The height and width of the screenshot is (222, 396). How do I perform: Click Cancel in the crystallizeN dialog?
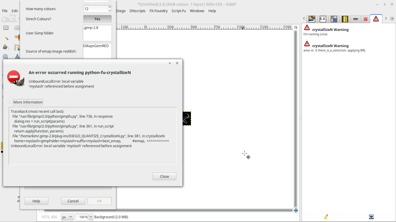pos(73,201)
